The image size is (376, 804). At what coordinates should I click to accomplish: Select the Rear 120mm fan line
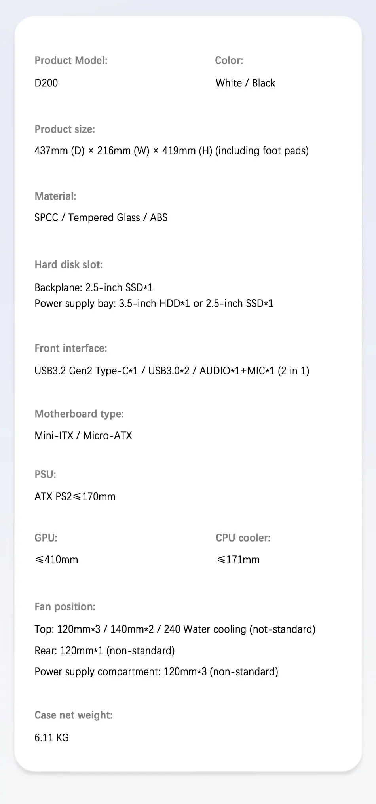pyautogui.click(x=104, y=651)
